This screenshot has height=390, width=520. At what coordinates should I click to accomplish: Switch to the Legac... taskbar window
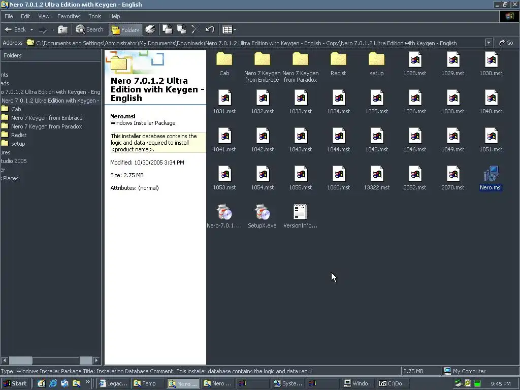113,383
